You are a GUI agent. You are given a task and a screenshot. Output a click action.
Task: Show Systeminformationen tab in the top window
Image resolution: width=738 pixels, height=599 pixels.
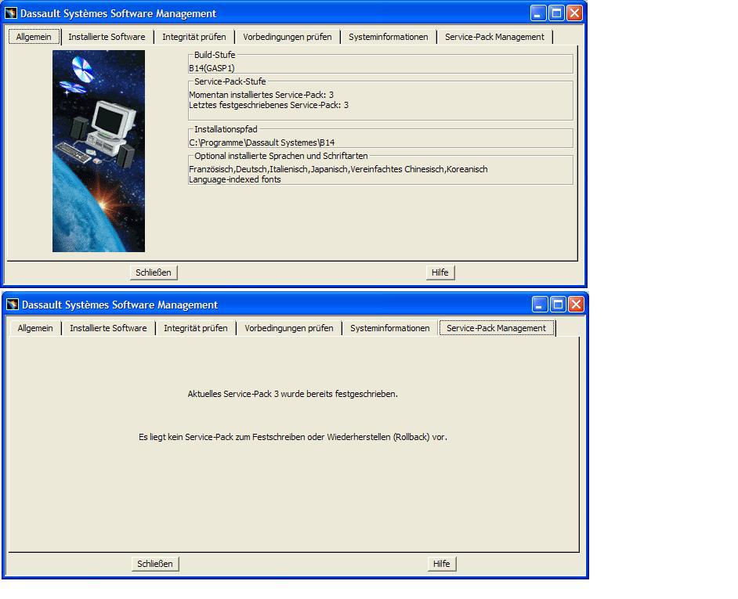tap(389, 37)
